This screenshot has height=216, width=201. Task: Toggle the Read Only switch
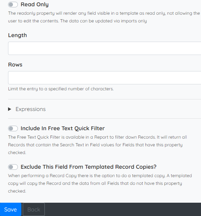tap(13, 5)
